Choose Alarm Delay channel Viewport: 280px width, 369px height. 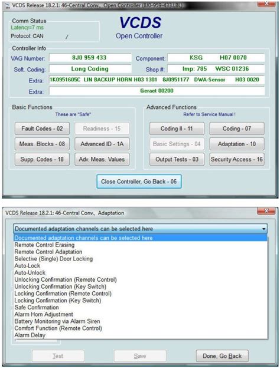141,335
